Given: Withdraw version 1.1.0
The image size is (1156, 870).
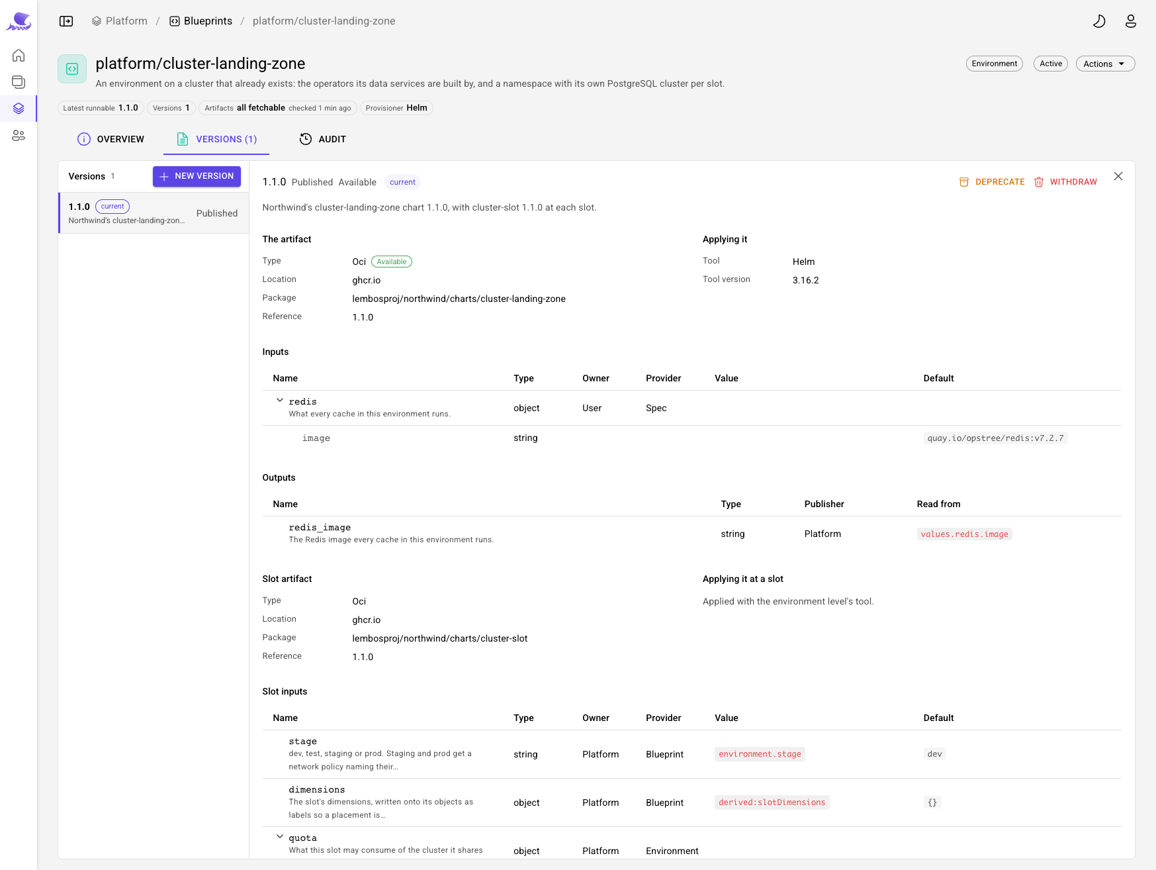Looking at the screenshot, I should coord(1065,182).
